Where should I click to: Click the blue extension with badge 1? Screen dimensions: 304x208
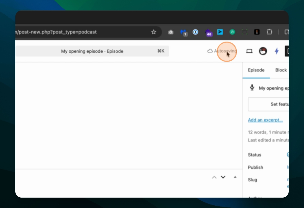pyautogui.click(x=183, y=33)
